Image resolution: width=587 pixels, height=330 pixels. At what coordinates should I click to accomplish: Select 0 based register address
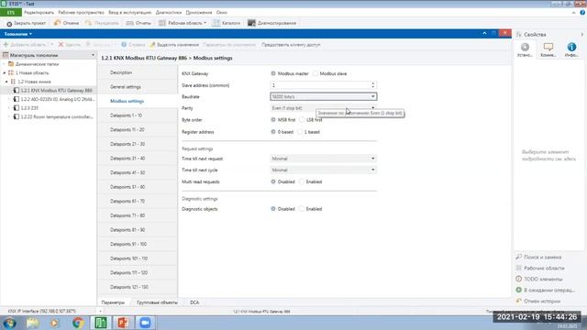pyautogui.click(x=273, y=132)
